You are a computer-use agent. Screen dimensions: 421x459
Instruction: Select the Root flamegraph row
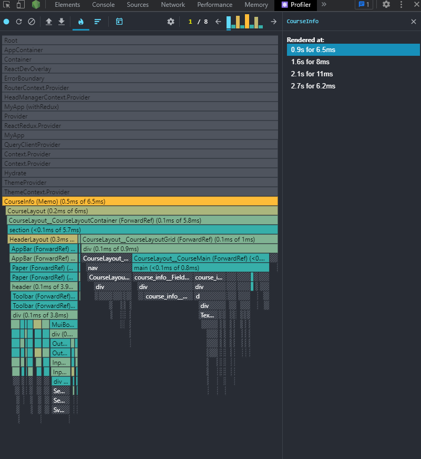point(140,41)
